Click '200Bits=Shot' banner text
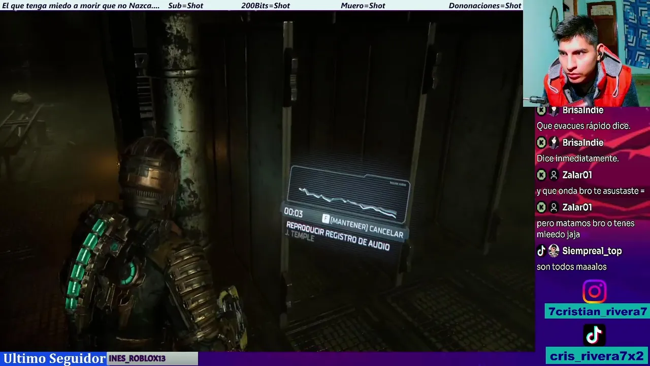650x366 pixels. (x=266, y=6)
